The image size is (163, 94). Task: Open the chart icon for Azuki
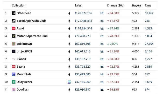tap(102, 28)
